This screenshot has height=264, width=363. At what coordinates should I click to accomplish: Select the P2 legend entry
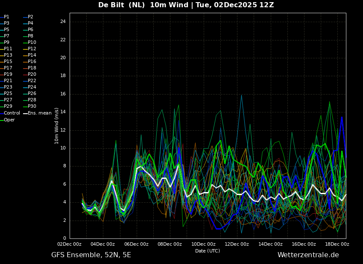(30, 17)
